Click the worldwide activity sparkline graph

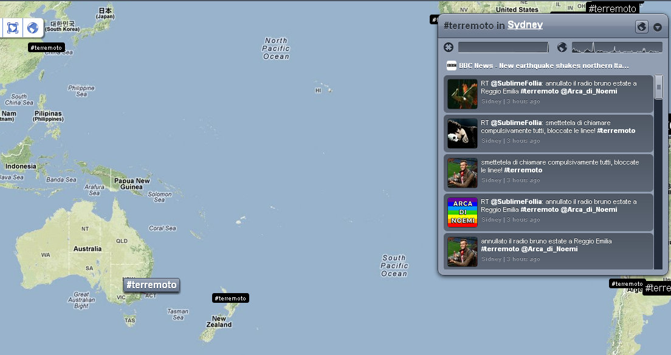tap(617, 47)
